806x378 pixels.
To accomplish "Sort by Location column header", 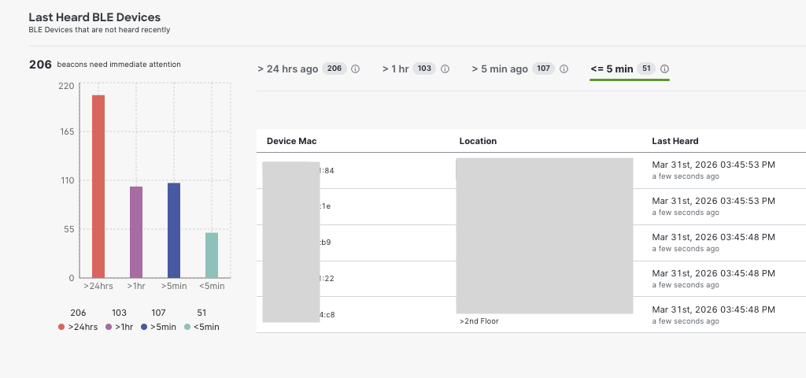I will coord(478,141).
